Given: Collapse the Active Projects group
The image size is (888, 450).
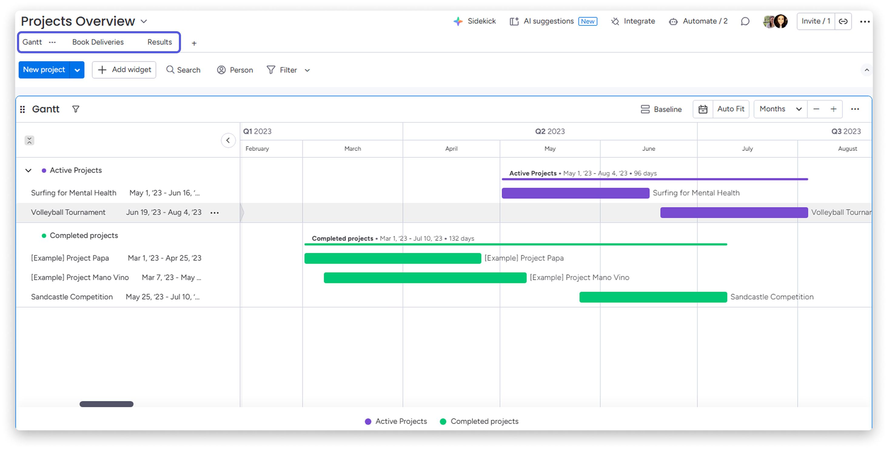Looking at the screenshot, I should [x=28, y=170].
